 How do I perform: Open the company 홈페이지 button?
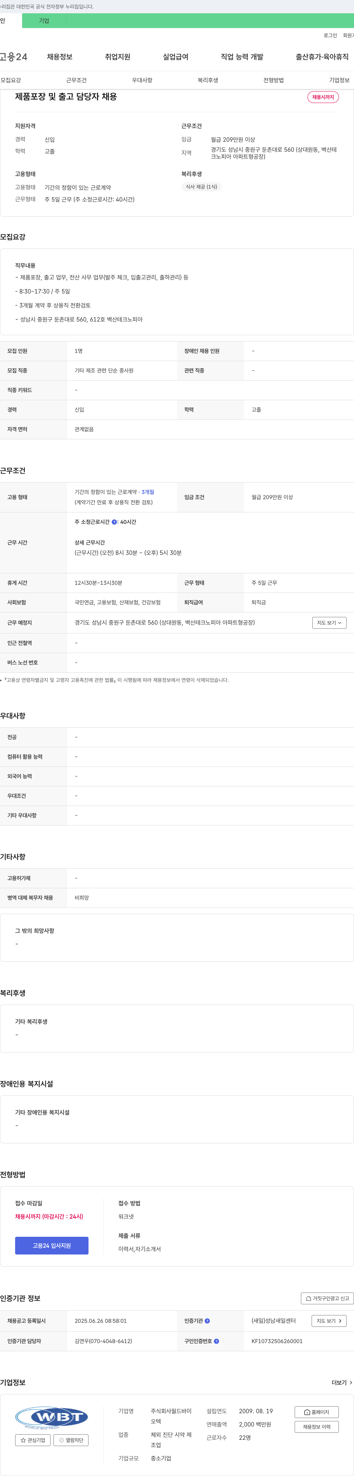pyautogui.click(x=316, y=1412)
